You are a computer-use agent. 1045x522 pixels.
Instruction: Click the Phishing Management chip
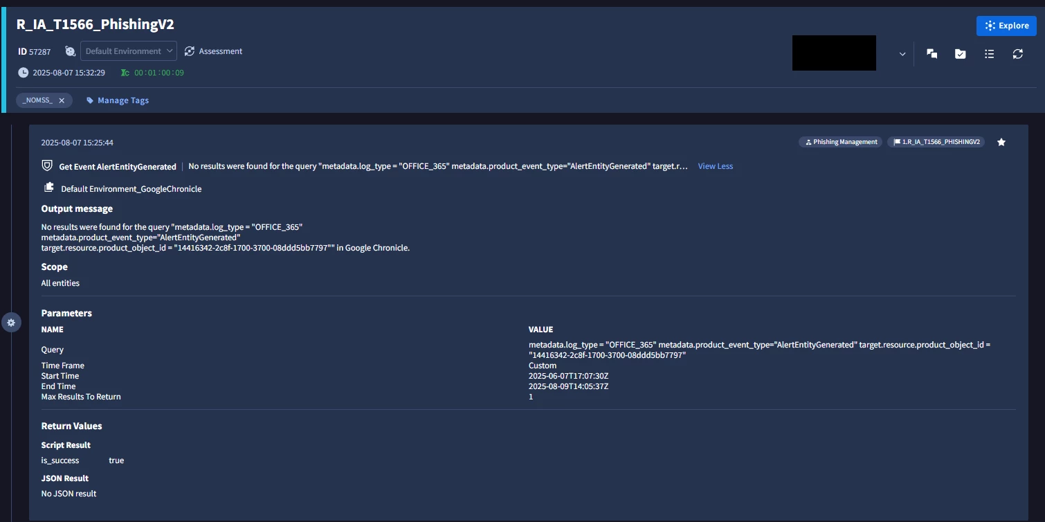pos(842,142)
